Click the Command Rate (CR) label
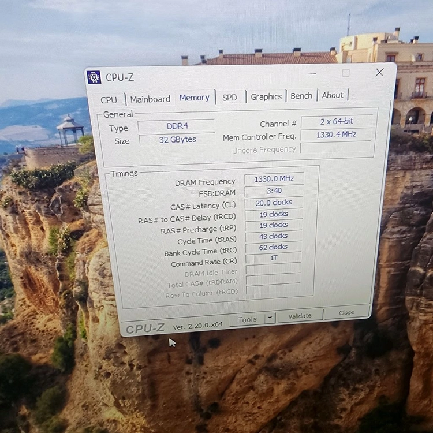 coord(204,263)
